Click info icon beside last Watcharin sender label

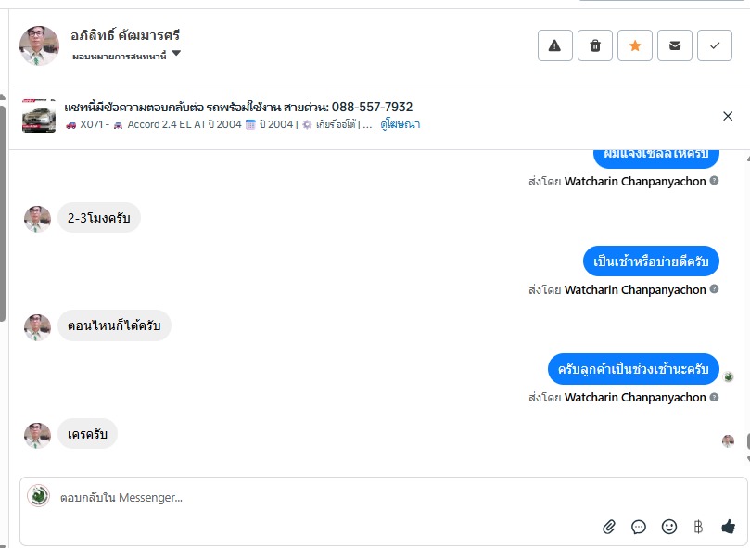click(714, 397)
